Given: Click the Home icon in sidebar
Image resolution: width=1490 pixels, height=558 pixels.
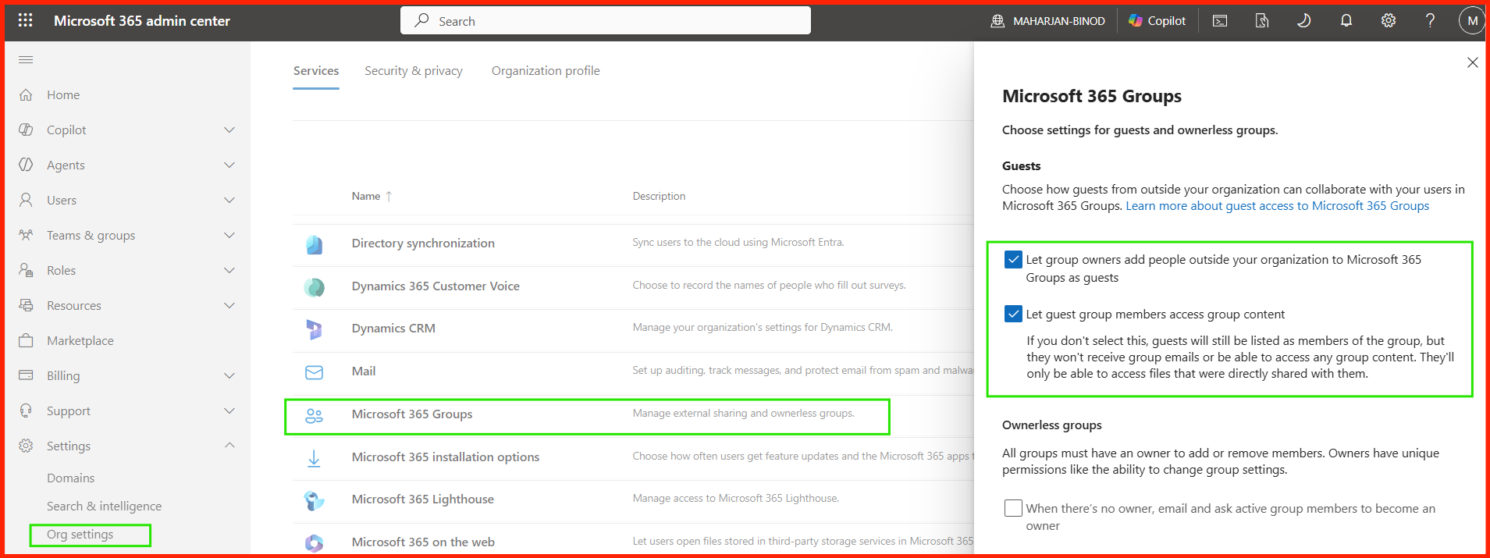Looking at the screenshot, I should coord(26,94).
